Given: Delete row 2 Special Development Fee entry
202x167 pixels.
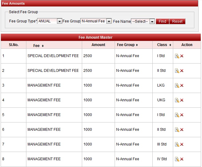Looking at the screenshot, I should [x=182, y=71].
